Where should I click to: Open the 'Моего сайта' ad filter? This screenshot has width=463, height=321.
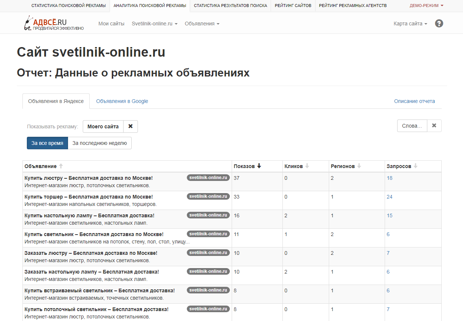coord(103,126)
